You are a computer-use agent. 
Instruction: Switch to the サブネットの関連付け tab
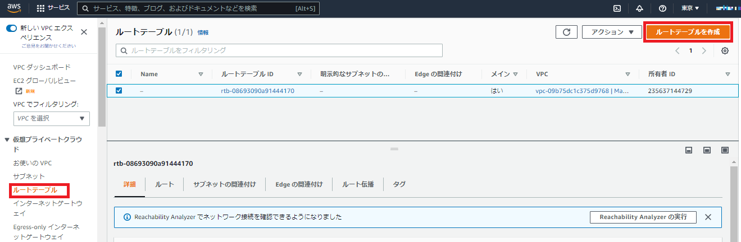[x=225, y=184]
